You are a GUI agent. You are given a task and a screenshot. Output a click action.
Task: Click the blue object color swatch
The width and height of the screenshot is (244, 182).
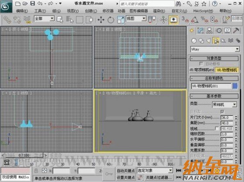[235, 86]
